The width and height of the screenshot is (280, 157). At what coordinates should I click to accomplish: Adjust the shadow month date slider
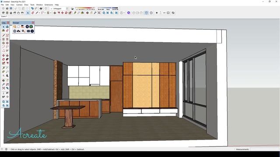(85, 8)
